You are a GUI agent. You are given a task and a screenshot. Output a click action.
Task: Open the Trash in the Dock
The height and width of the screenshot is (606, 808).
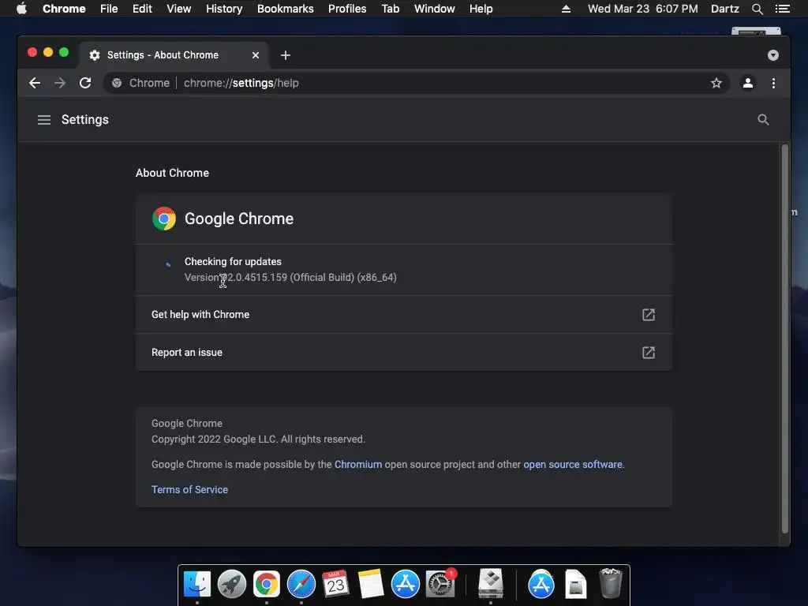(611, 583)
